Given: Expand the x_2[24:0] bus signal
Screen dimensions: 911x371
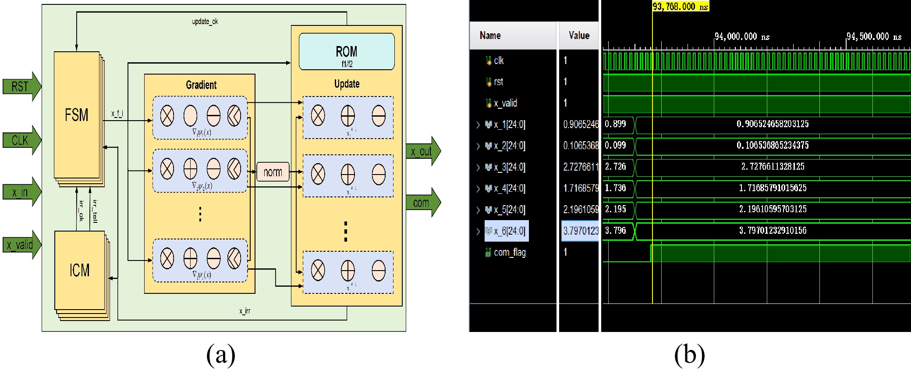Looking at the screenshot, I should click(478, 146).
